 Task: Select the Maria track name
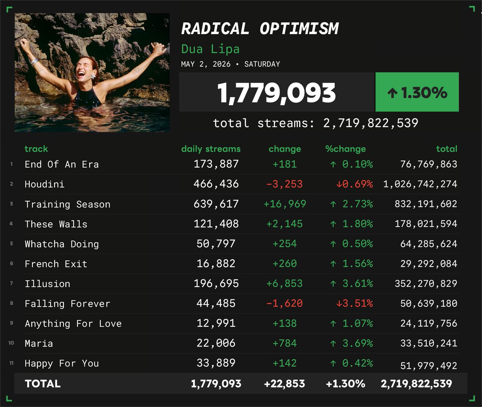(x=39, y=344)
